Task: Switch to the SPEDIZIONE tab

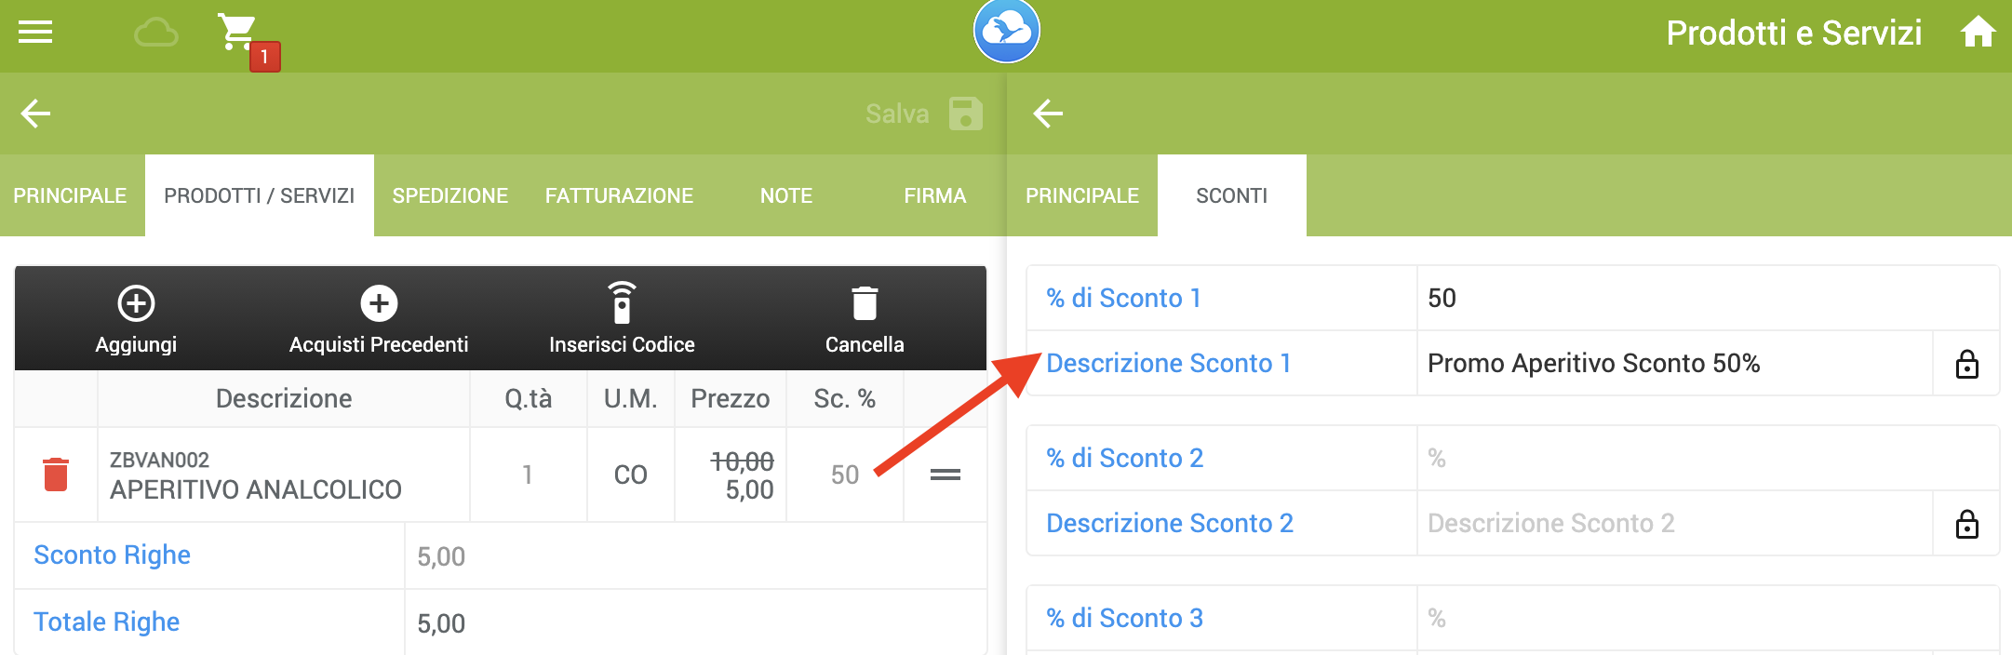Action: pyautogui.click(x=450, y=195)
